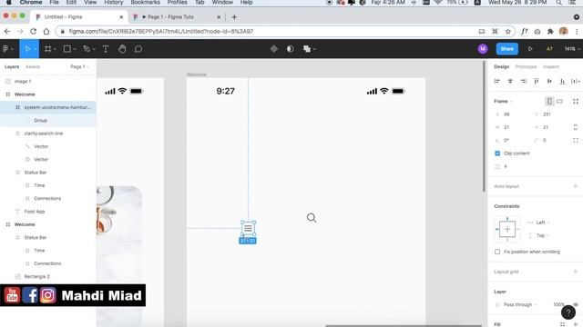Open the Help question mark button
Screen dimensions: 583x327
pyautogui.click(x=568, y=312)
